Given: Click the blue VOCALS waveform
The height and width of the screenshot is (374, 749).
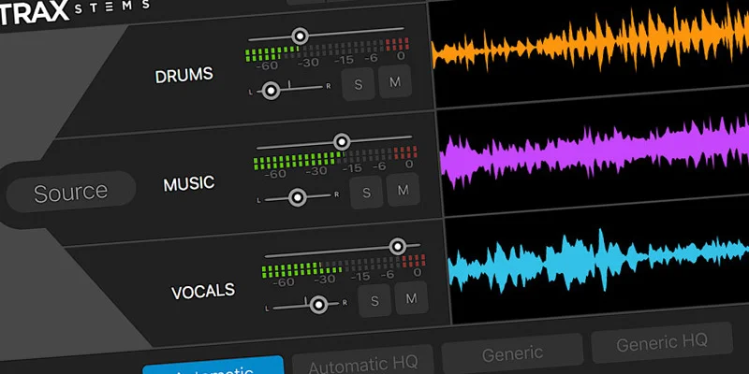Looking at the screenshot, I should coord(598,259).
